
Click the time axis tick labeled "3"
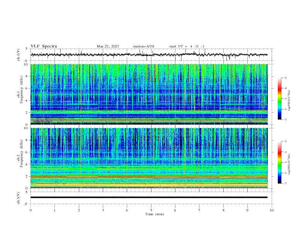(x=103, y=210)
